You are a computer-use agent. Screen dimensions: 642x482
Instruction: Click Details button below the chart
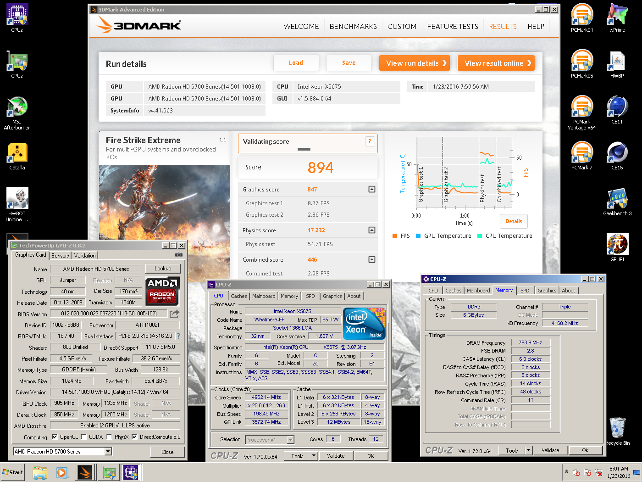point(514,221)
